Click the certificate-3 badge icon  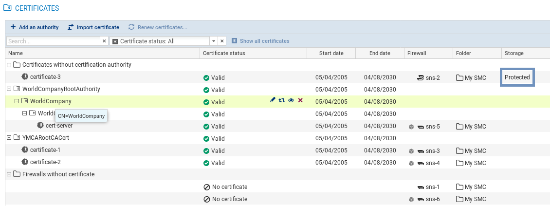click(x=25, y=77)
